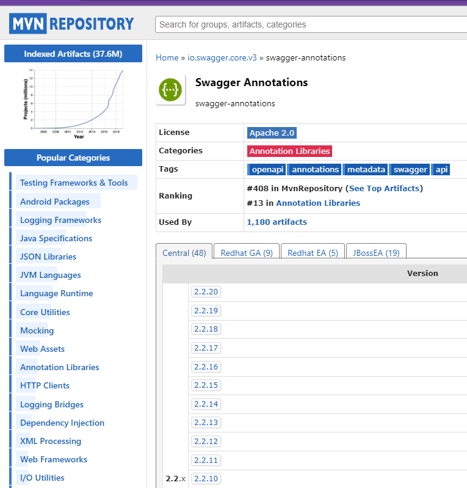Screen dimensions: 467x488
Task: Switch to the JBossEA (19) tab
Action: (376, 253)
